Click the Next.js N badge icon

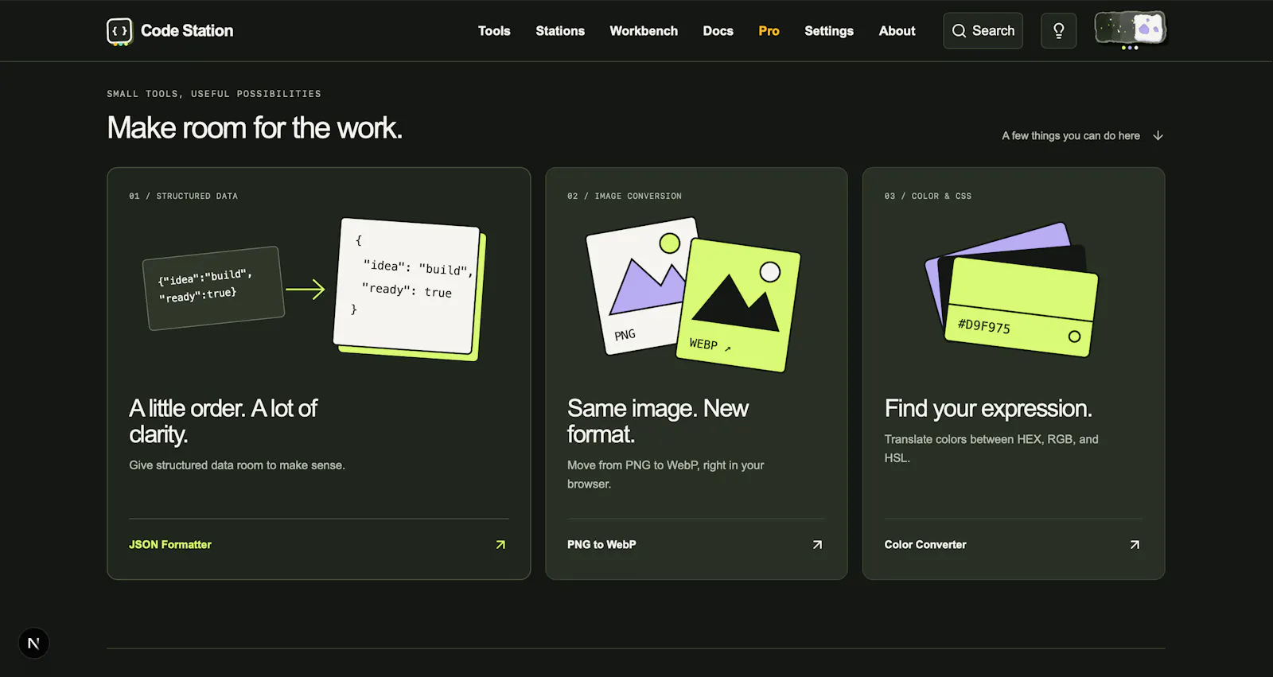tap(33, 643)
